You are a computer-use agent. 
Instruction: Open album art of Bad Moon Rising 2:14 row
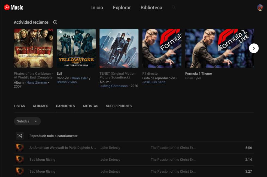20,160
